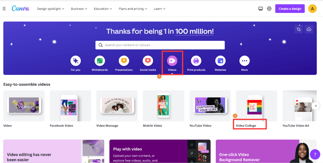The image size is (323, 163).
Task: Select the Print products category icon
Action: pos(196,61)
